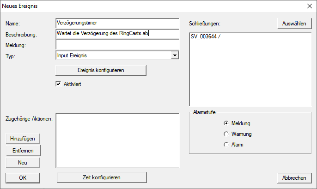Screen dimensions: 317x189
Task: Click into the Beschreibung text field
Action: click(x=116, y=34)
